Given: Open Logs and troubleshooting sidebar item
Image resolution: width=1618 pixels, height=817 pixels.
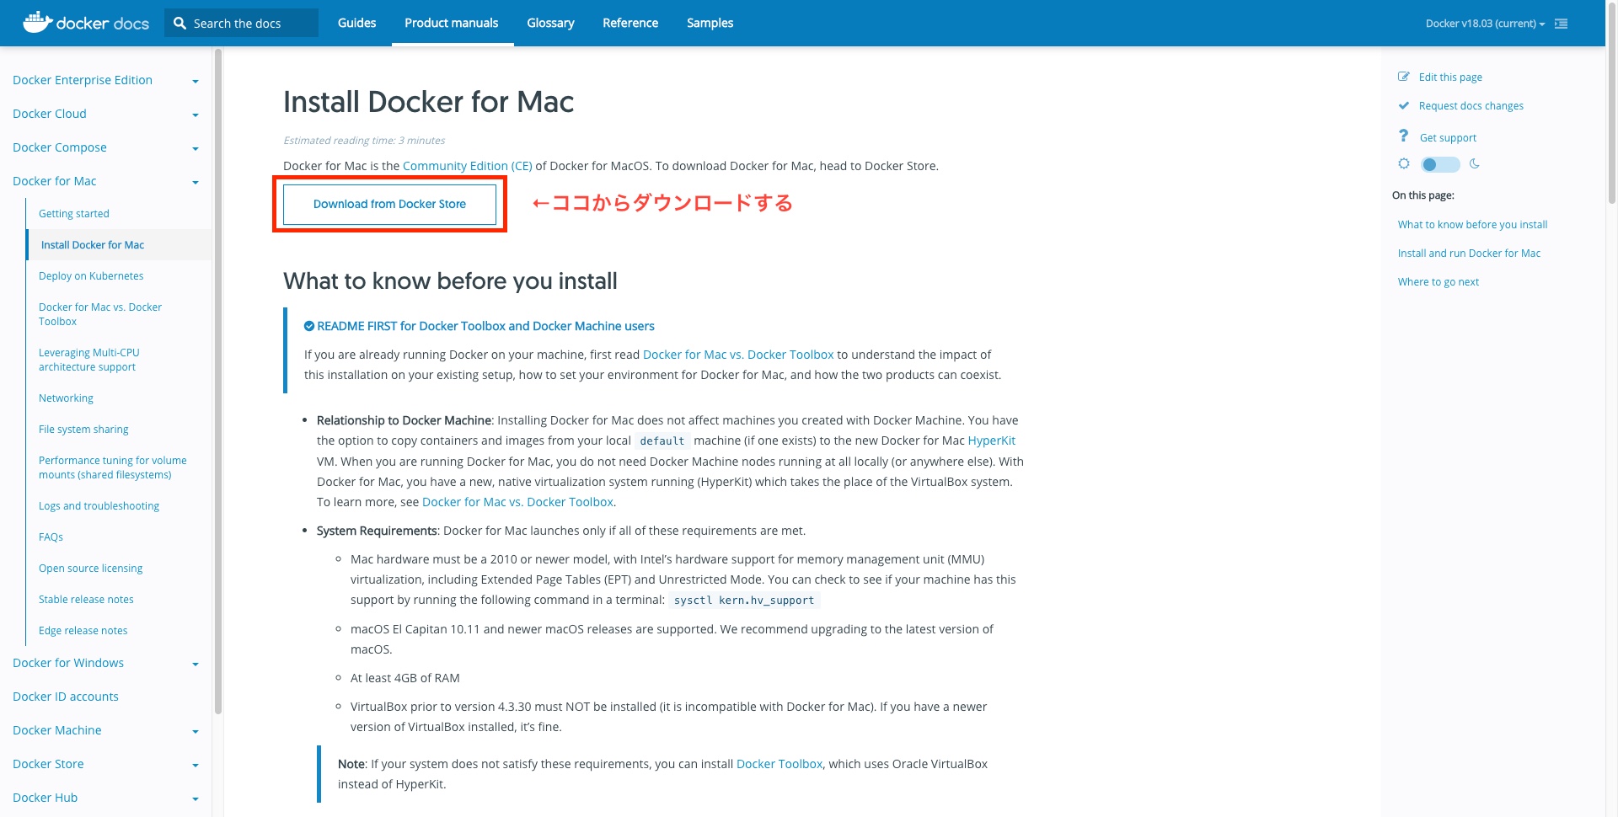Looking at the screenshot, I should (99, 506).
